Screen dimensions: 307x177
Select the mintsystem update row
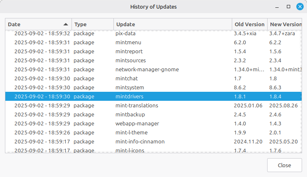point(153,87)
